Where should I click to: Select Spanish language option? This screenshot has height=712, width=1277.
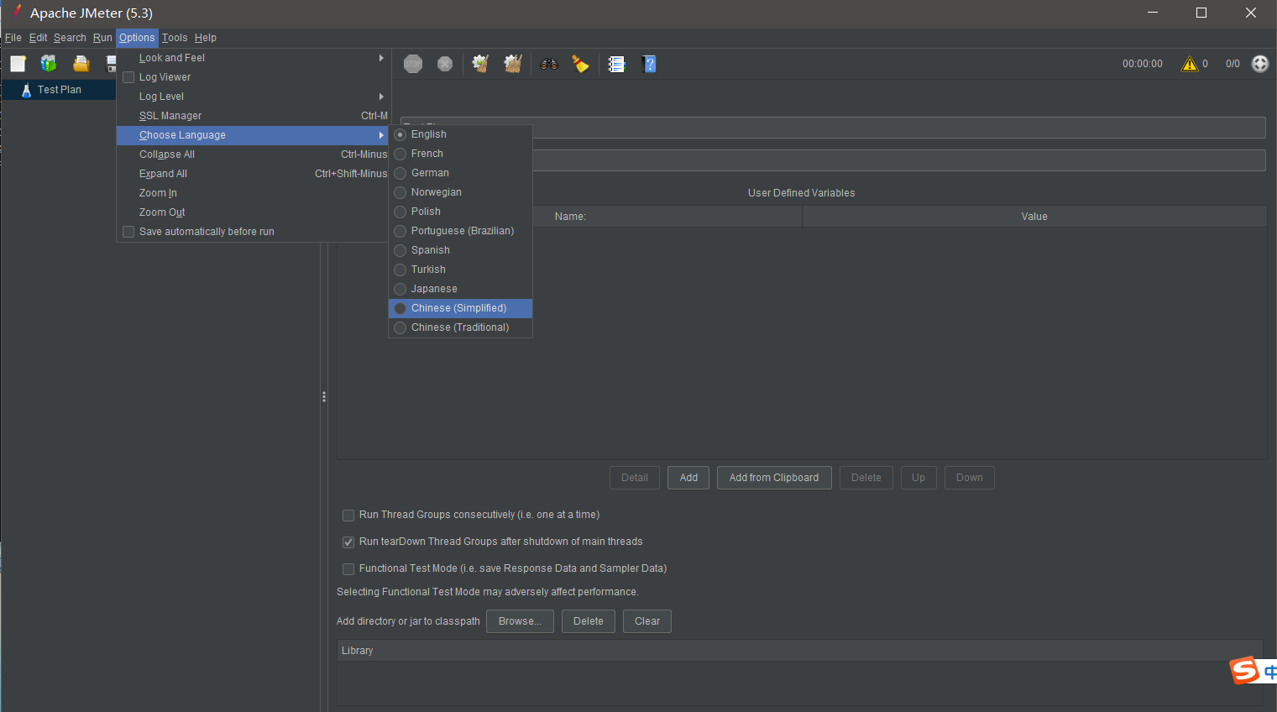point(460,250)
